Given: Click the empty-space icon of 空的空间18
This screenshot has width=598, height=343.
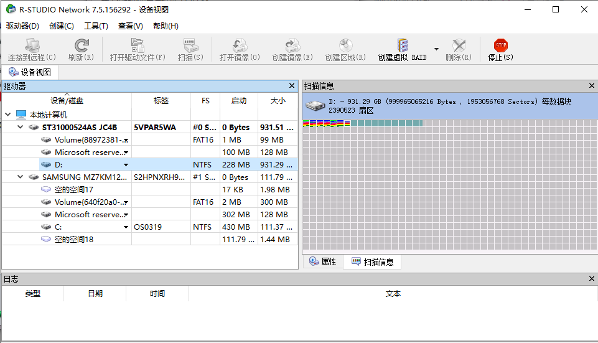Looking at the screenshot, I should [46, 239].
